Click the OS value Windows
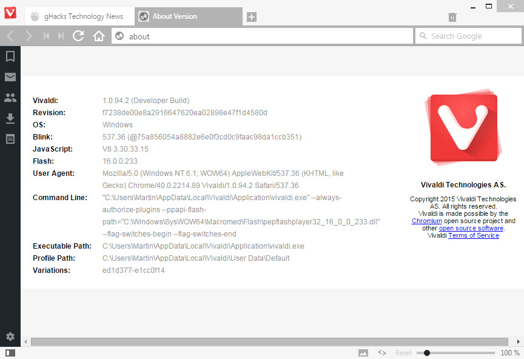The image size is (524, 359). (x=117, y=125)
